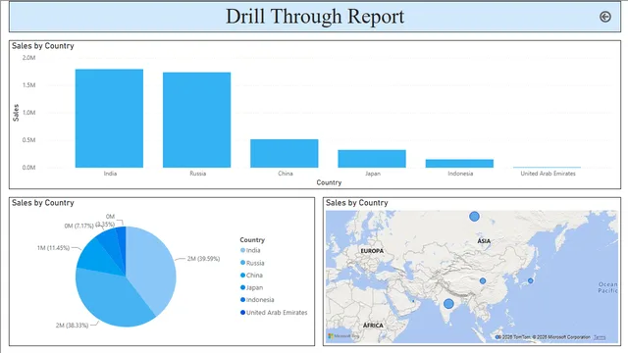628x353 pixels.
Task: Click the Indonesia legend swatch in pie legend
Action: click(x=242, y=300)
